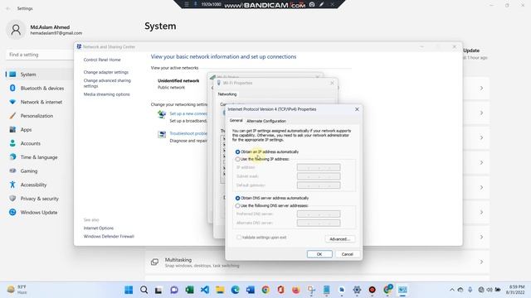Launch Chat app from taskbar
Viewport: 531px width, 298px height.
pos(174,290)
